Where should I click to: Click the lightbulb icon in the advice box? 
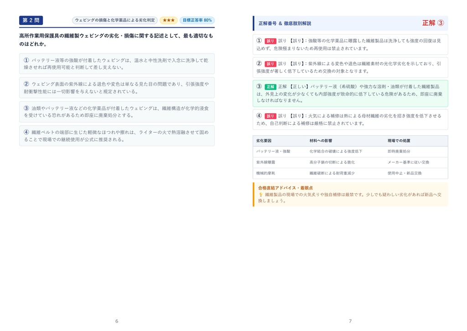[260, 194]
